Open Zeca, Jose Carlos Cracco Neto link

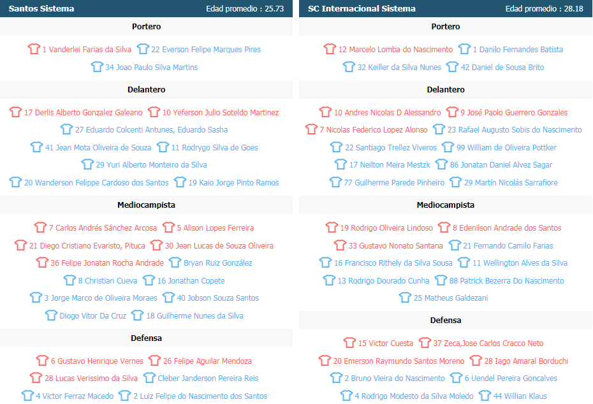pos(488,343)
